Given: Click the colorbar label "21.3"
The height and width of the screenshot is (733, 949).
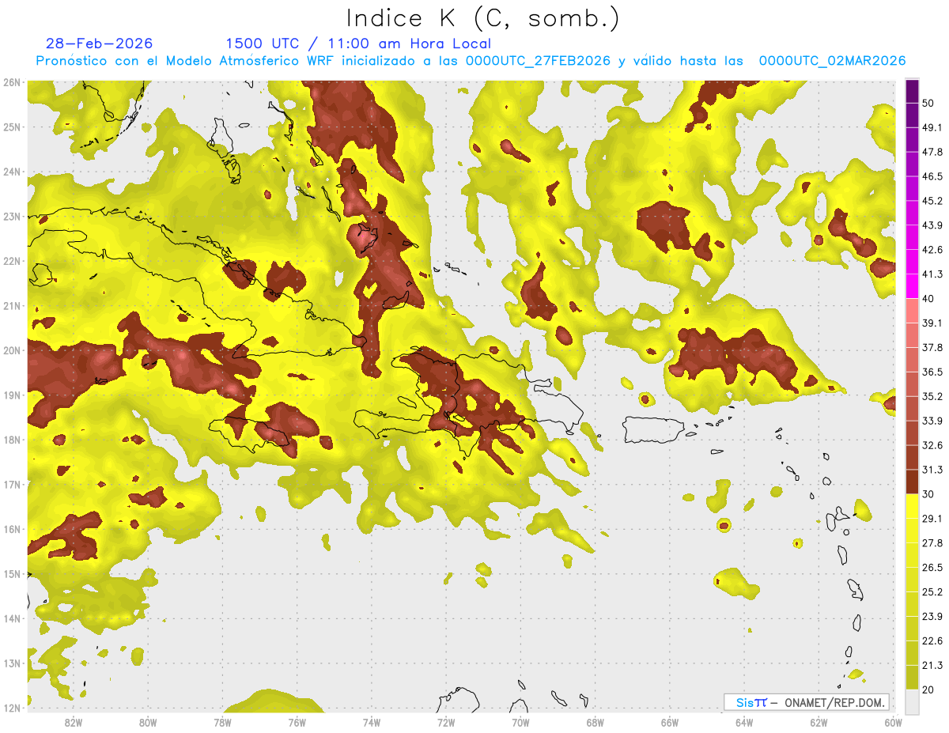Looking at the screenshot, I should 932,667.
